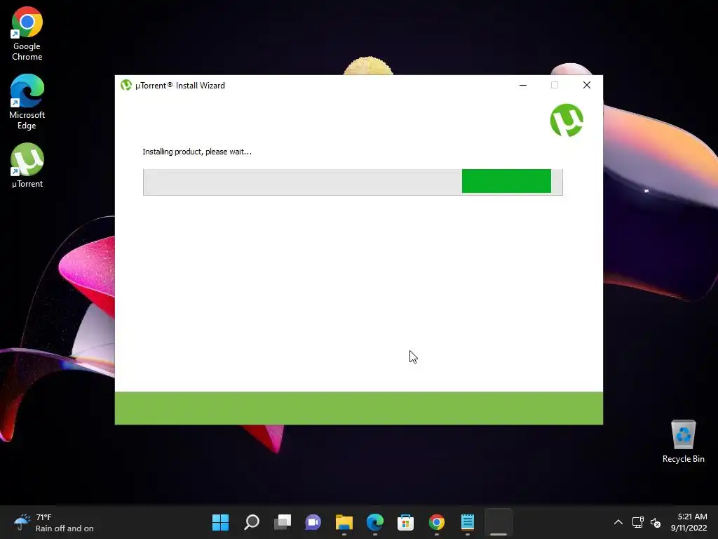Click the muted volume tray icon
Screen dimensions: 718x539
[656, 522]
